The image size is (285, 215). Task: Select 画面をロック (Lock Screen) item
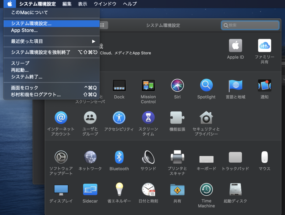(x=51, y=88)
